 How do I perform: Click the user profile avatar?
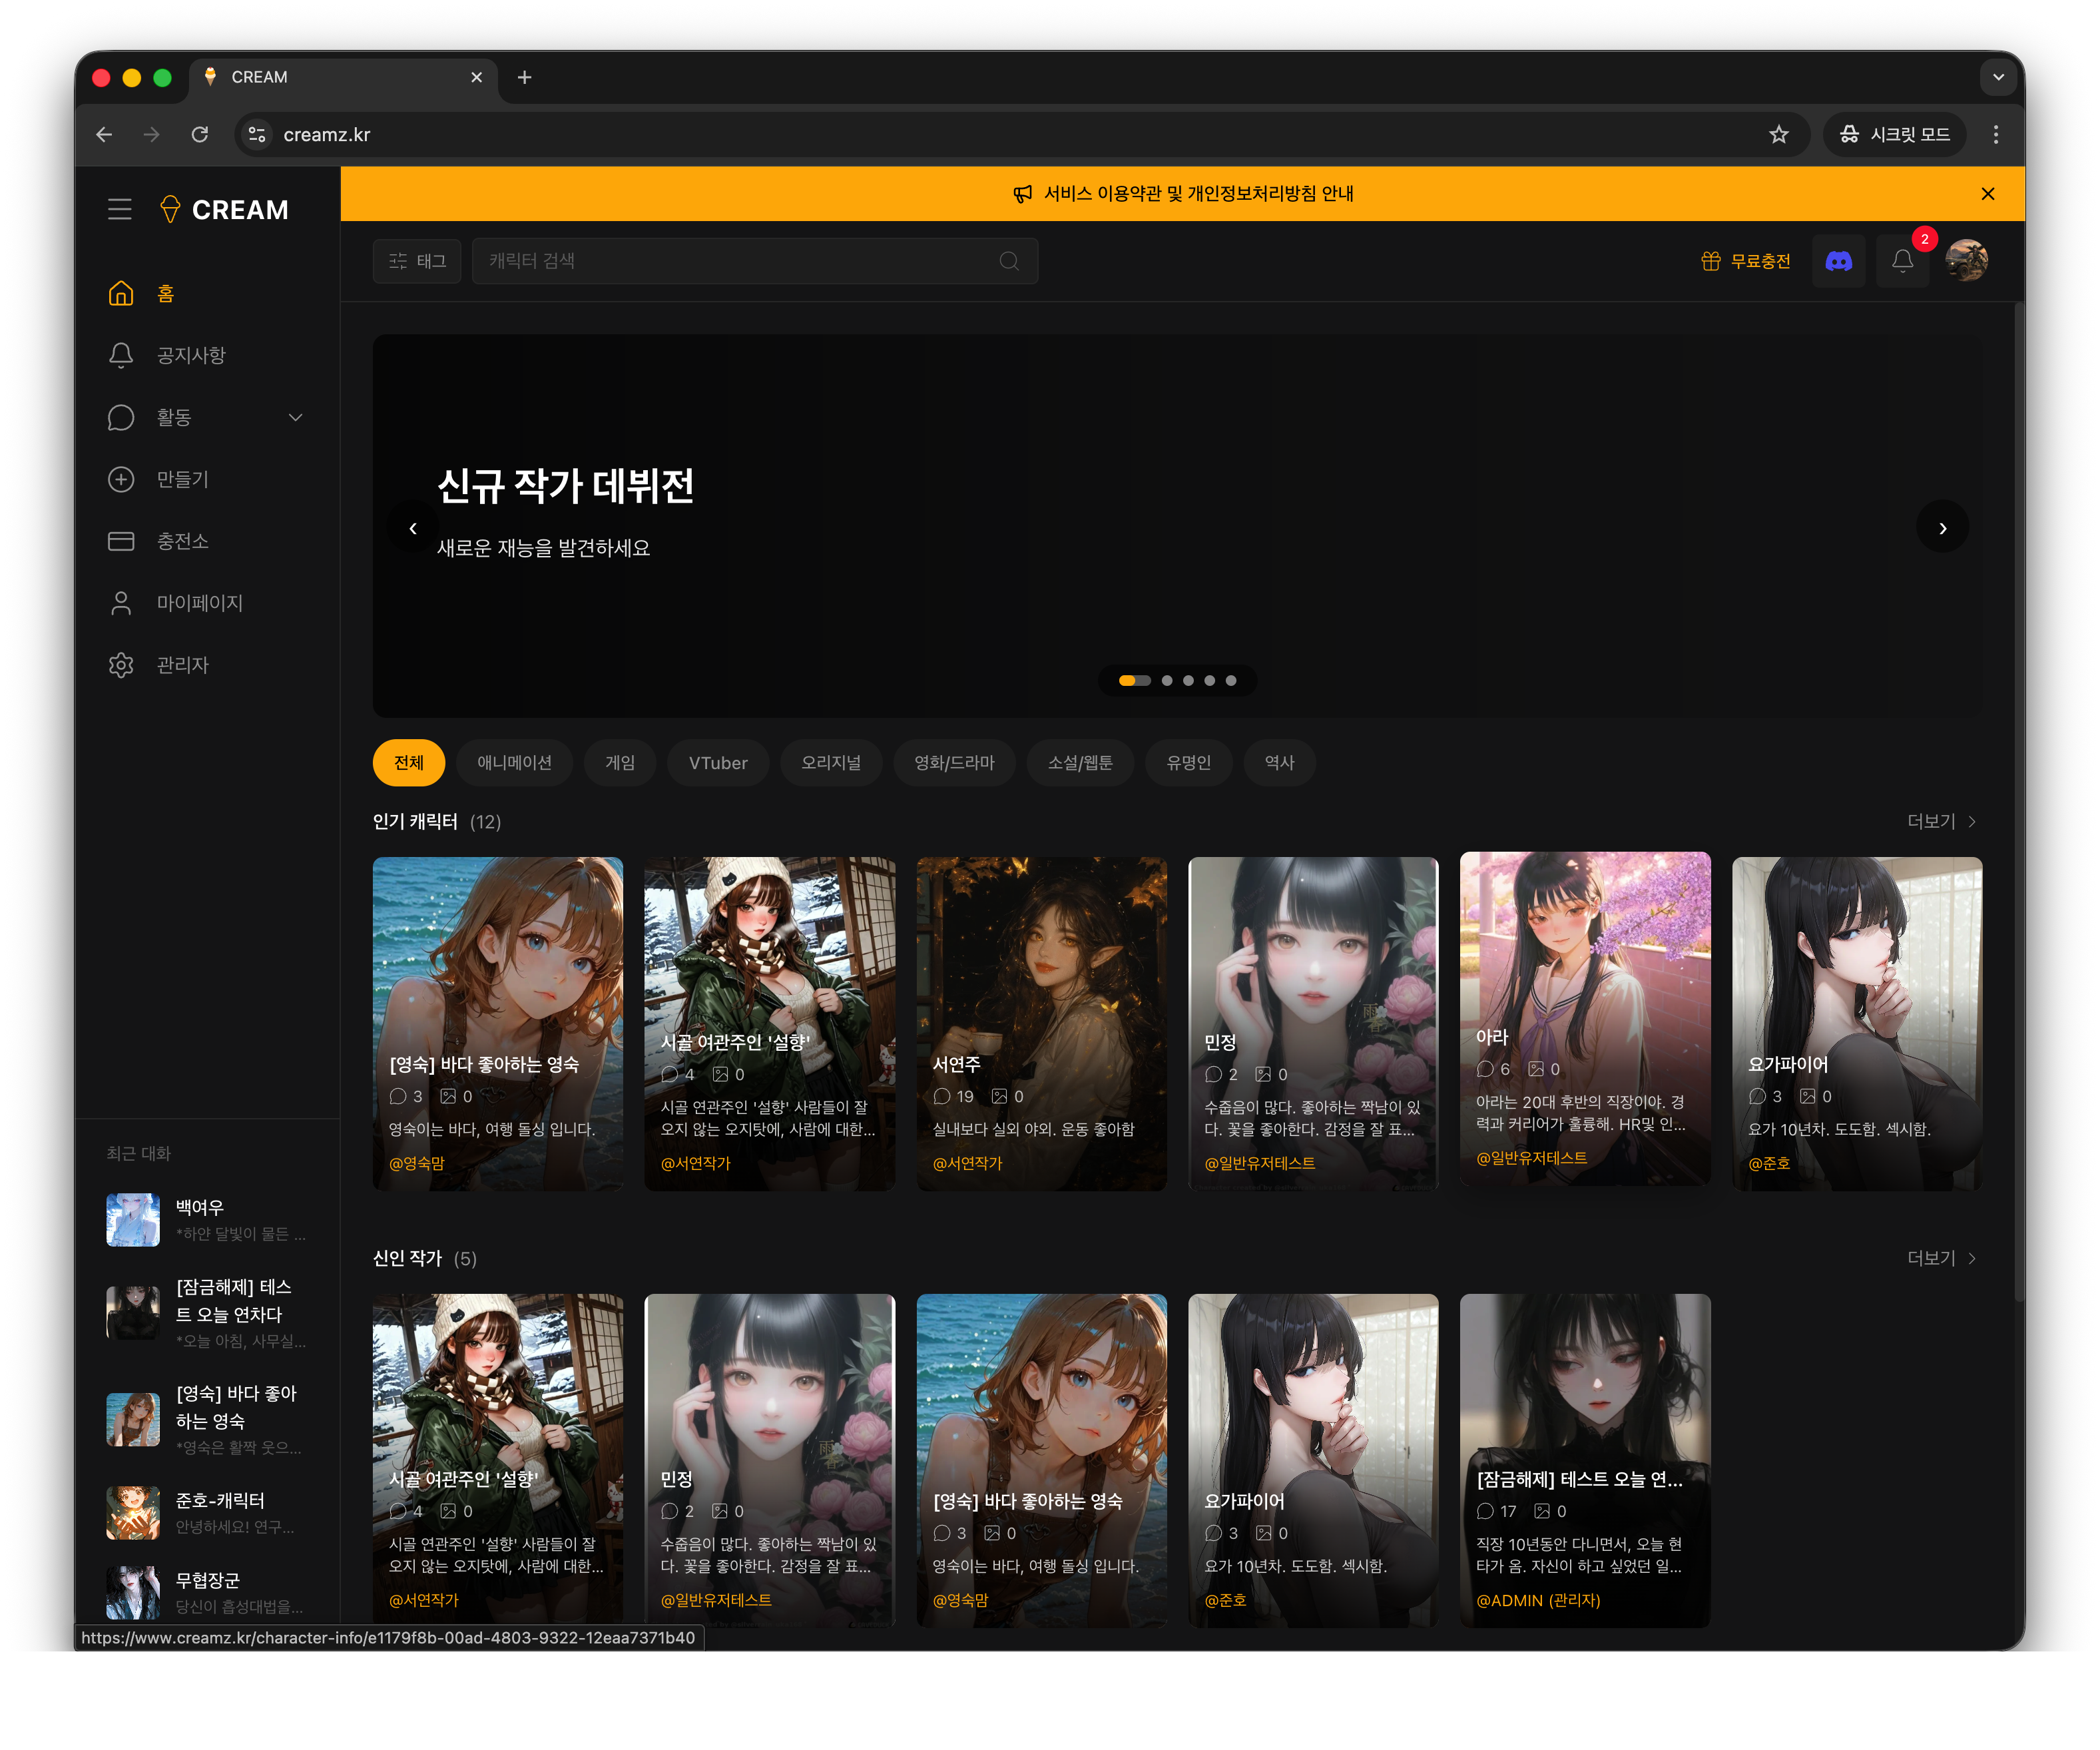[x=1966, y=261]
